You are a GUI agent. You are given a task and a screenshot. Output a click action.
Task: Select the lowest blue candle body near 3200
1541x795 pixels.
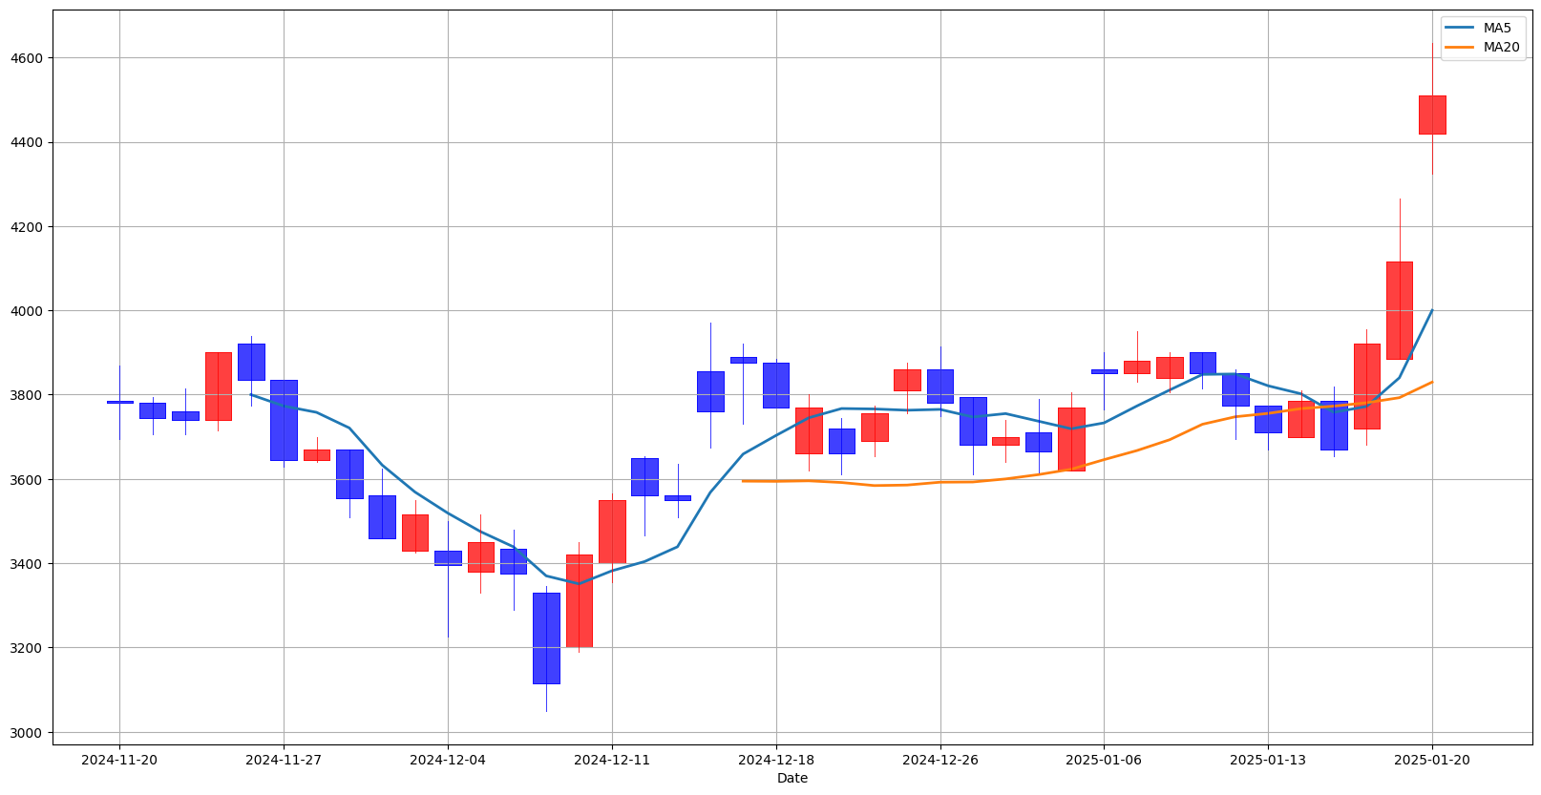click(x=546, y=638)
